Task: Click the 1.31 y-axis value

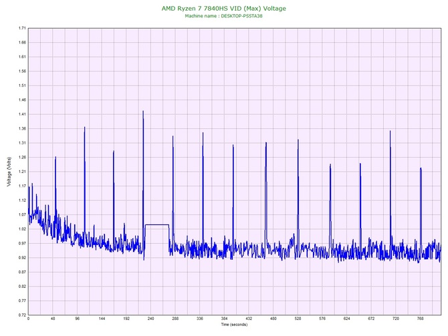Action: (22, 143)
